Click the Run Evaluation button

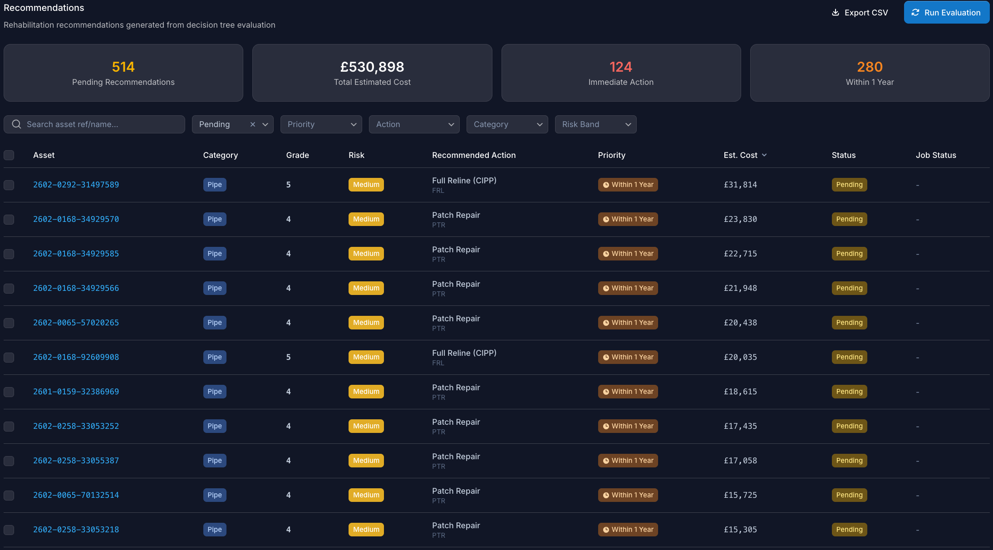coord(946,12)
